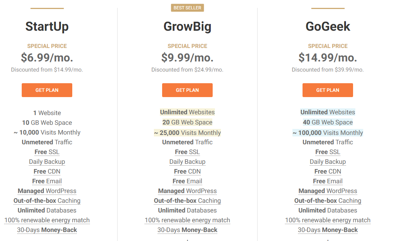Click StartUp's $6.99/mo. special price
This screenshot has height=241, width=398.
tap(47, 57)
